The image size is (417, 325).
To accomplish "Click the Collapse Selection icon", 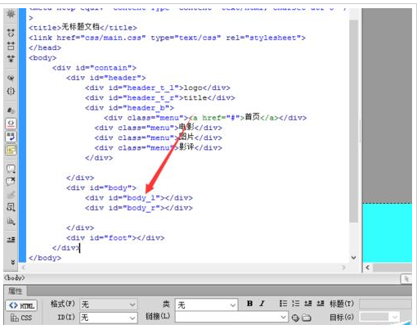I will click(11, 46).
